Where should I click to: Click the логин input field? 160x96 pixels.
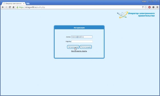click(82, 37)
